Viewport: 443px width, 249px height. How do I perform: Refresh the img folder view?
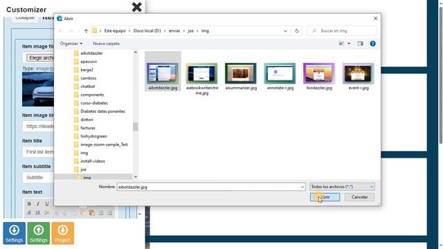297,30
